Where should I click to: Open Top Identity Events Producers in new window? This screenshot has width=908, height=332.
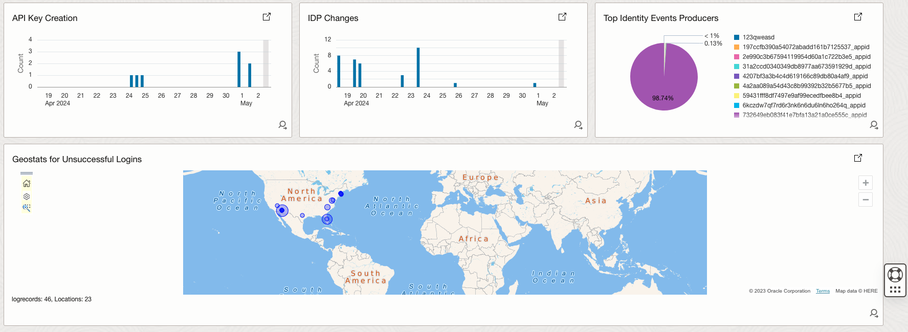[858, 17]
